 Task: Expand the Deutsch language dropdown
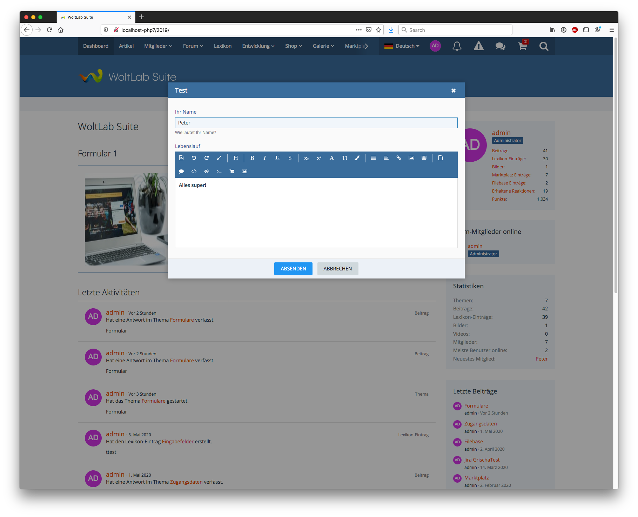[402, 46]
